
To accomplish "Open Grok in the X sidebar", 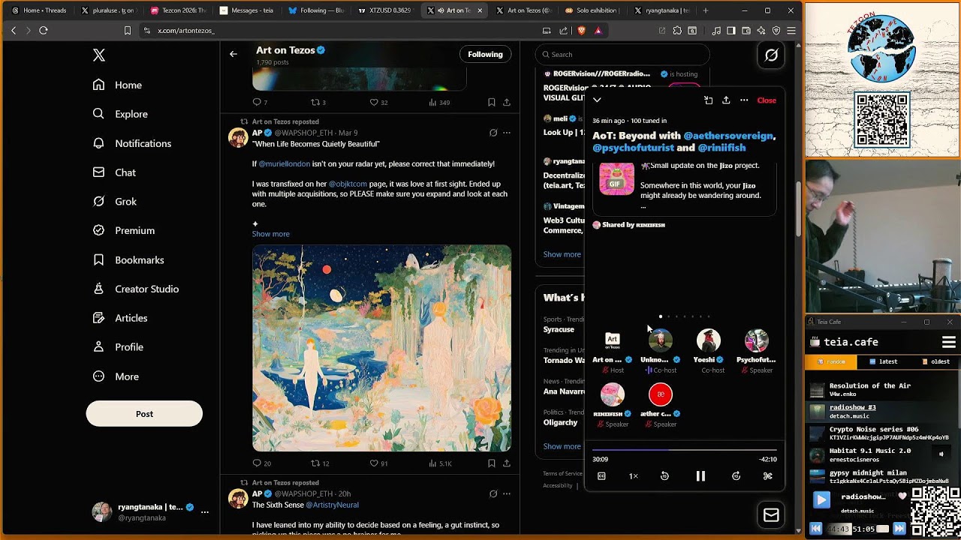I will click(x=115, y=201).
